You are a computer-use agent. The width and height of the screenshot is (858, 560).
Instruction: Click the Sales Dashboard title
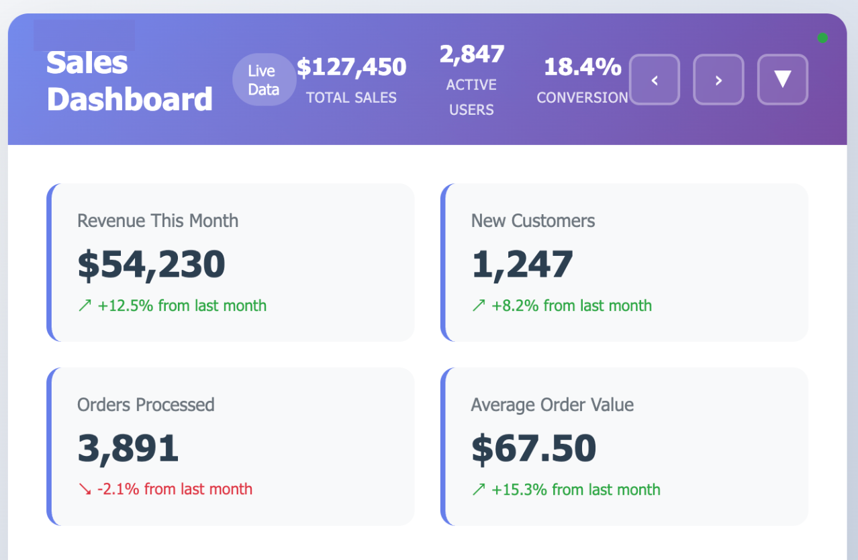[130, 81]
